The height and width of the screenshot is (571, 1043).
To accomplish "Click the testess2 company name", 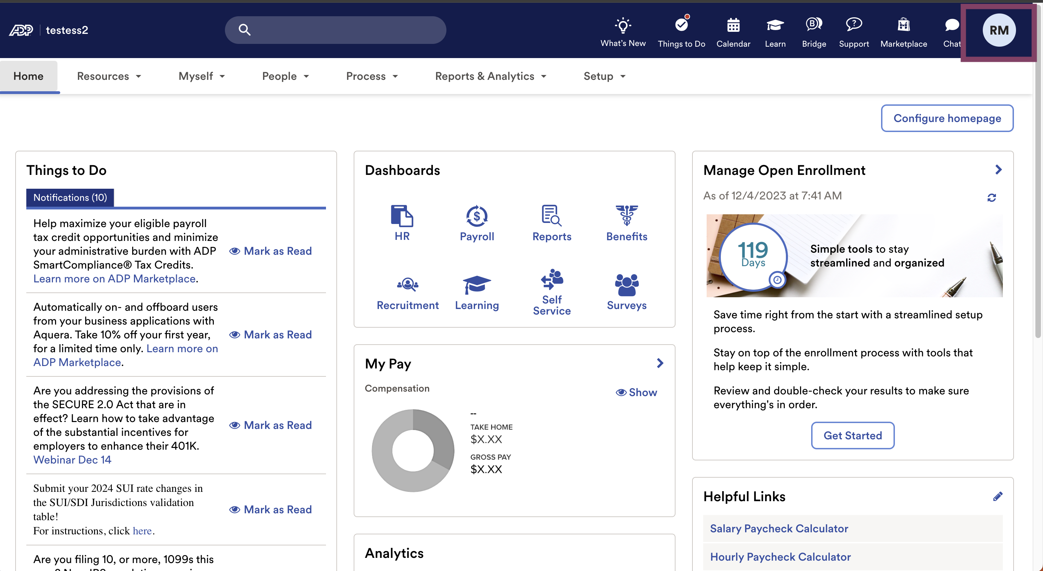I will point(67,30).
